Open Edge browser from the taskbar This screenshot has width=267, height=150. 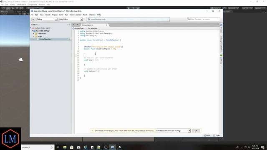pos(85,147)
